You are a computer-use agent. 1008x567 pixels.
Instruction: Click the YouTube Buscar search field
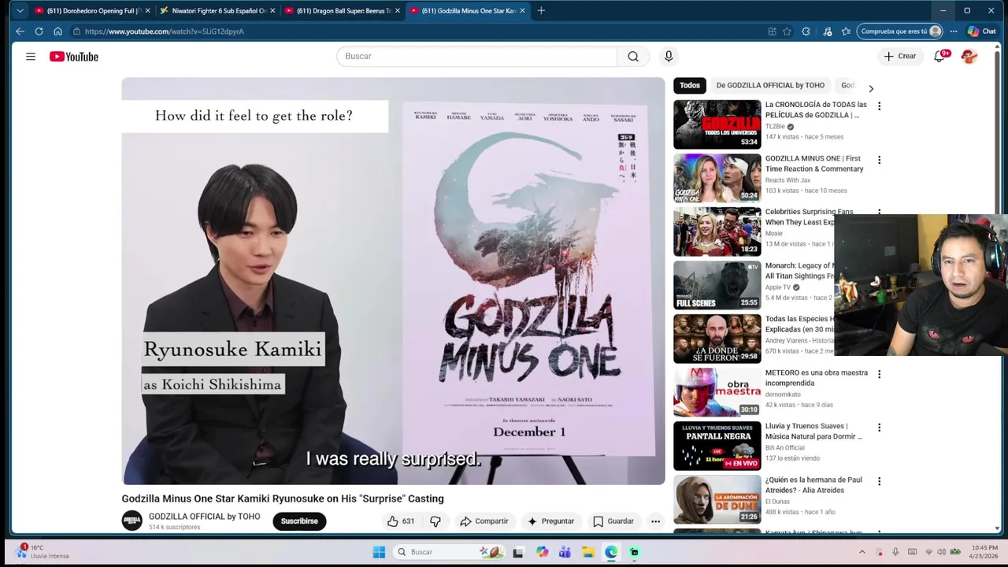pos(476,56)
